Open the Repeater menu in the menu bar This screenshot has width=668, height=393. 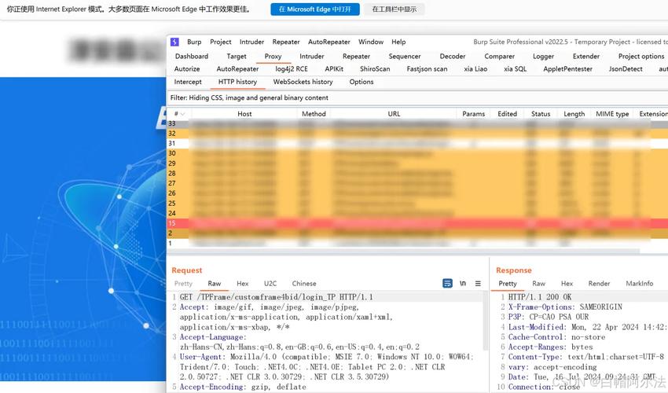286,42
